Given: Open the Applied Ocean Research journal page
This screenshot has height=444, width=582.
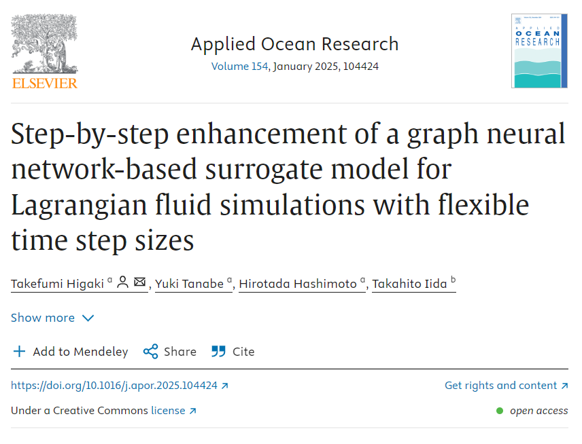Looking at the screenshot, I should (x=294, y=43).
